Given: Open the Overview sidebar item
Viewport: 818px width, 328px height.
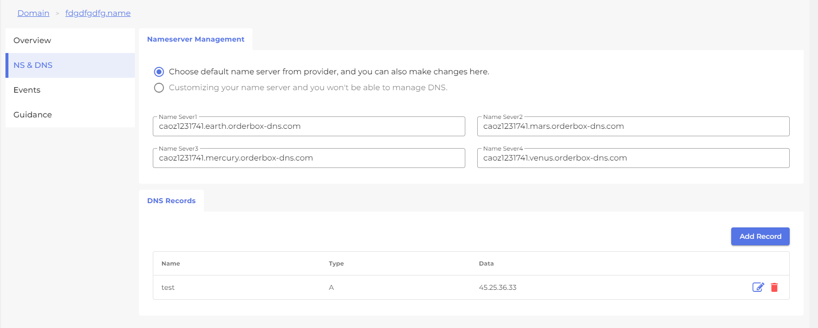Looking at the screenshot, I should [x=70, y=41].
